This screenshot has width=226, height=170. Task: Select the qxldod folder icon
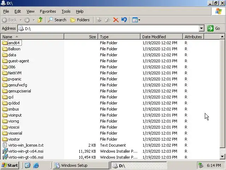coord(5,103)
